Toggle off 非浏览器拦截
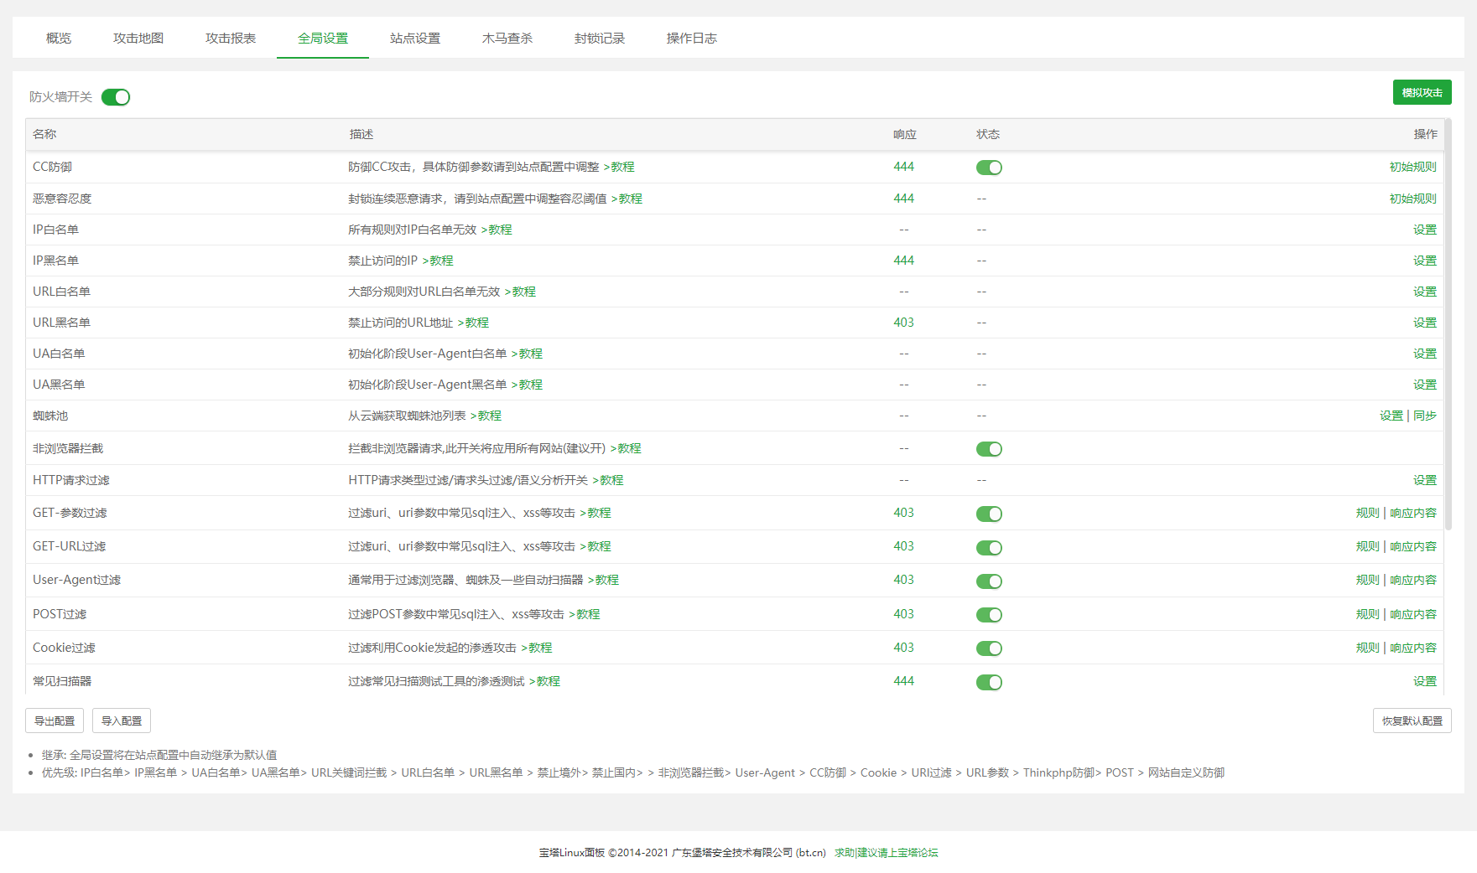This screenshot has height=873, width=1477. (989, 449)
